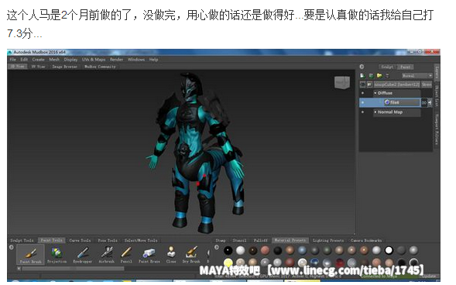Image resolution: width=456 pixels, height=285 pixels.
Task: Activate the Clone tool
Action: click(x=171, y=255)
